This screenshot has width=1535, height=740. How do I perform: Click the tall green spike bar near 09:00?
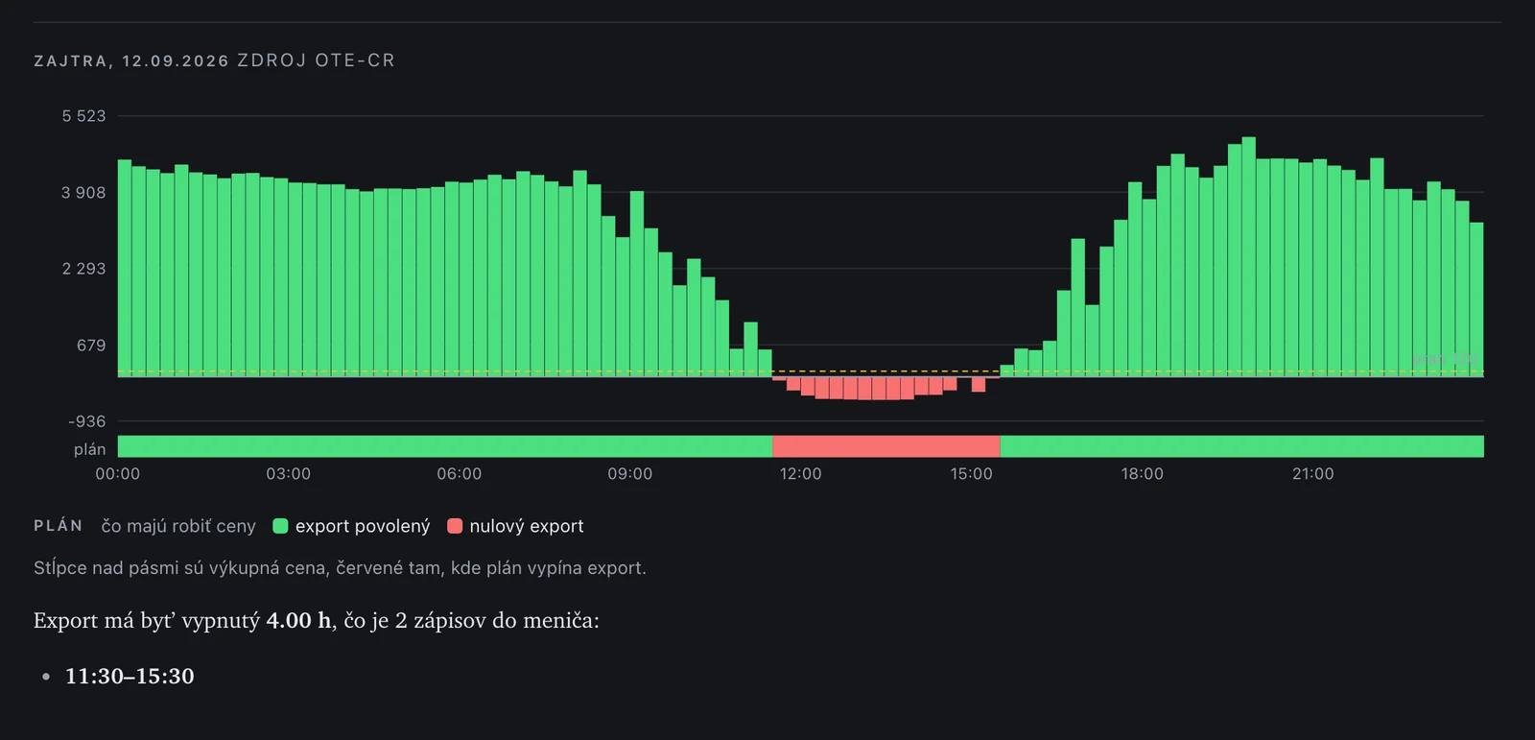pos(637,284)
